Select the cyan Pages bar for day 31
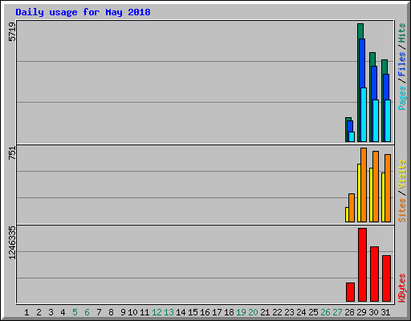This screenshot has height=321, width=411. click(388, 120)
